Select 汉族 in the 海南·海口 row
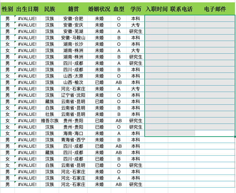The image size is (236, 193). pyautogui.click(x=50, y=133)
